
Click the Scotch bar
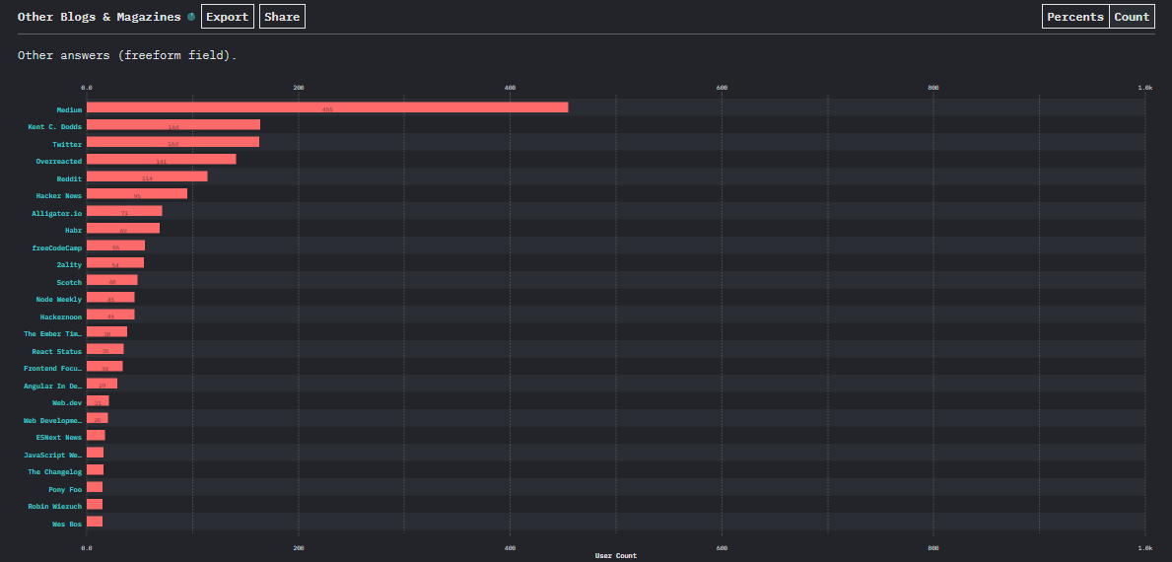(112, 279)
